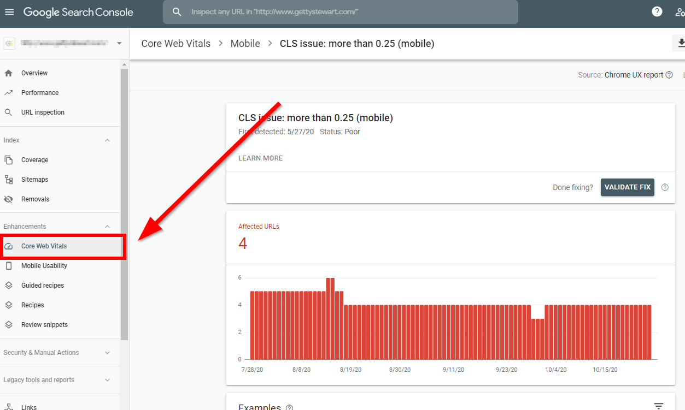Click the Google Search Console logo
685x410 pixels.
click(x=78, y=12)
